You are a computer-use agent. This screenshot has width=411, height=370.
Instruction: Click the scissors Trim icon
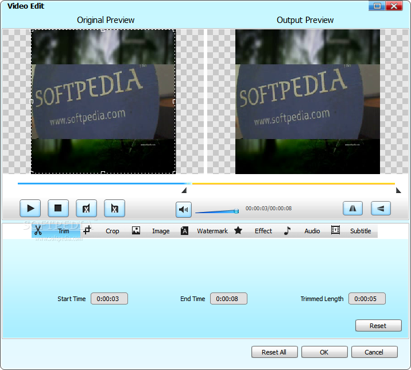tap(38, 230)
